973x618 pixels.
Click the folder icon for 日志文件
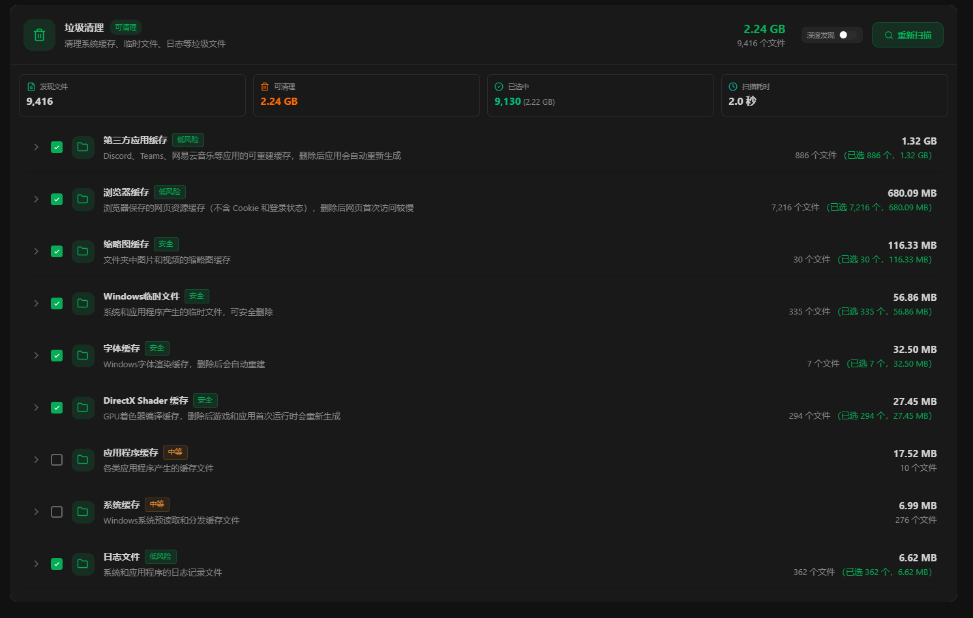(x=83, y=564)
